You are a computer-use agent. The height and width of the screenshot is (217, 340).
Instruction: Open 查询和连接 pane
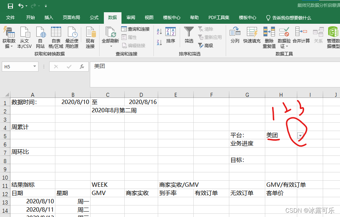135,29
